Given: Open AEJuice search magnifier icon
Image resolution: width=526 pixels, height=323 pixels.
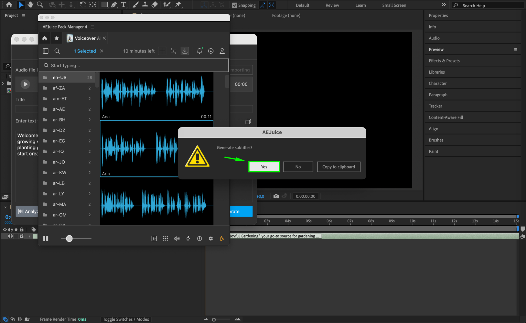Looking at the screenshot, I should [57, 51].
